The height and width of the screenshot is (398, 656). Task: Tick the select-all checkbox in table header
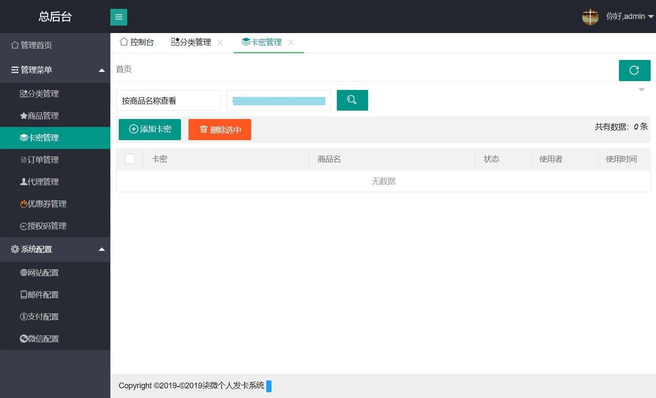(x=130, y=159)
